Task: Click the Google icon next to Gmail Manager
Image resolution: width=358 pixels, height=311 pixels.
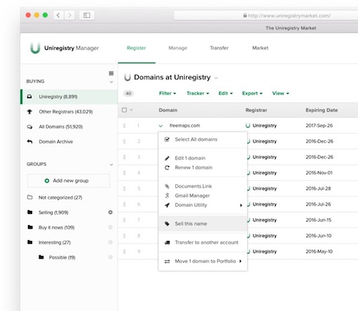Action: point(167,195)
